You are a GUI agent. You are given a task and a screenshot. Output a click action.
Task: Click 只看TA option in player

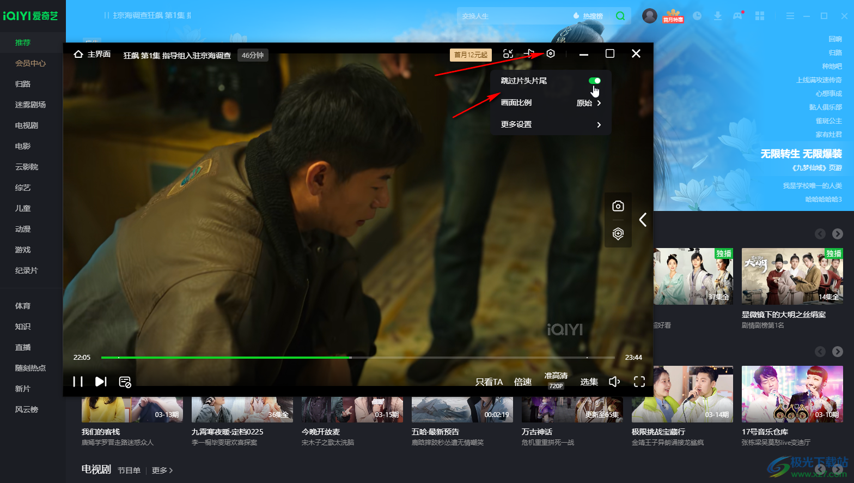[489, 382]
